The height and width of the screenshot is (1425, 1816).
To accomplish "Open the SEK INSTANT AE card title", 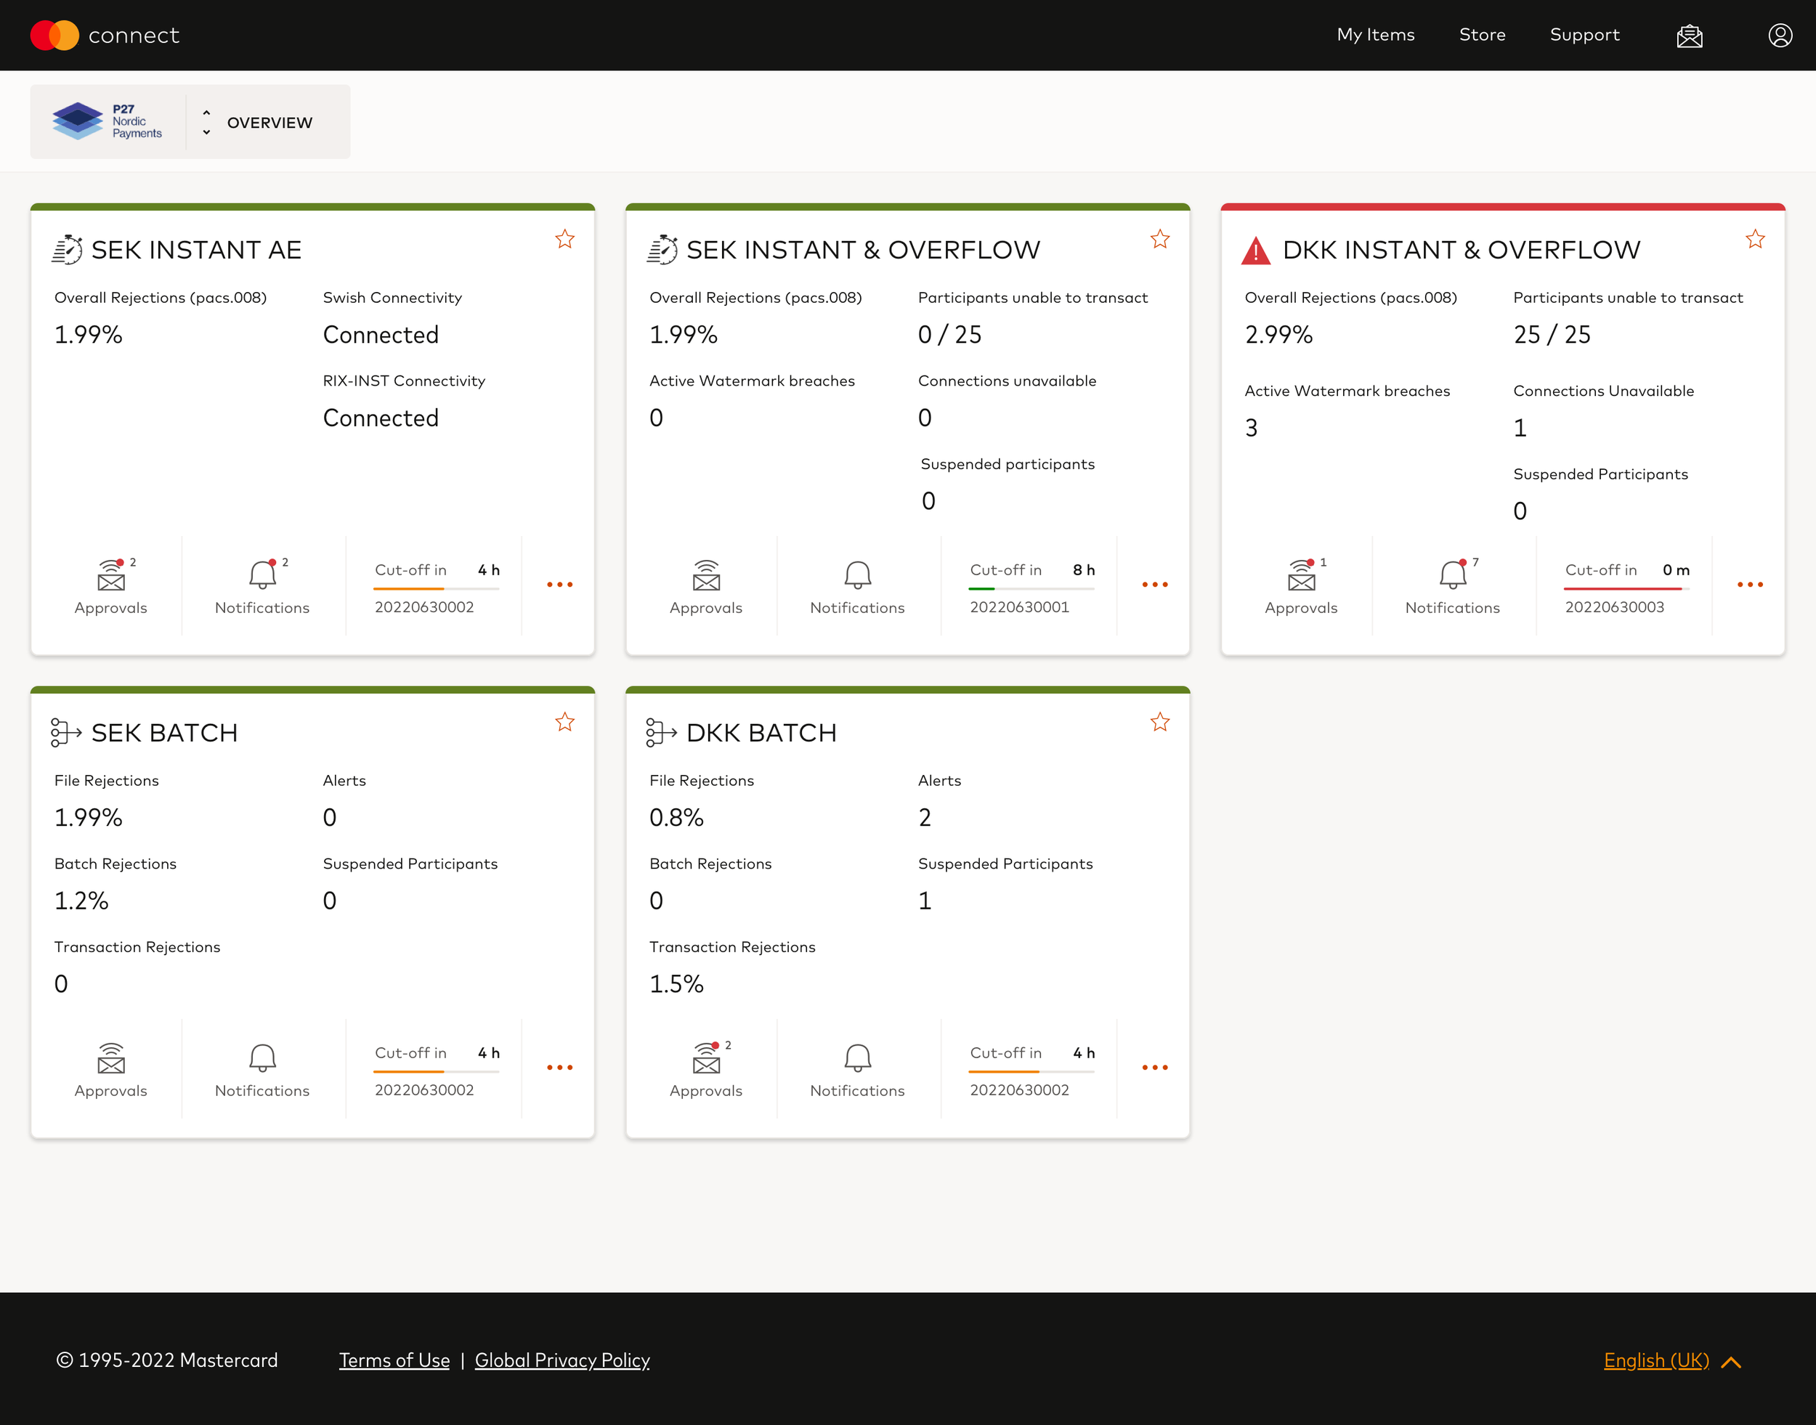I will point(196,251).
